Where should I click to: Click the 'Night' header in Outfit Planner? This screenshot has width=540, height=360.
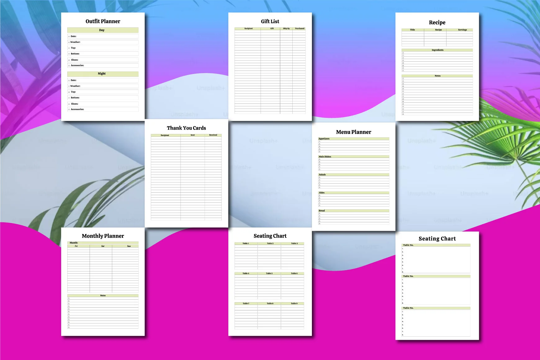[103, 74]
